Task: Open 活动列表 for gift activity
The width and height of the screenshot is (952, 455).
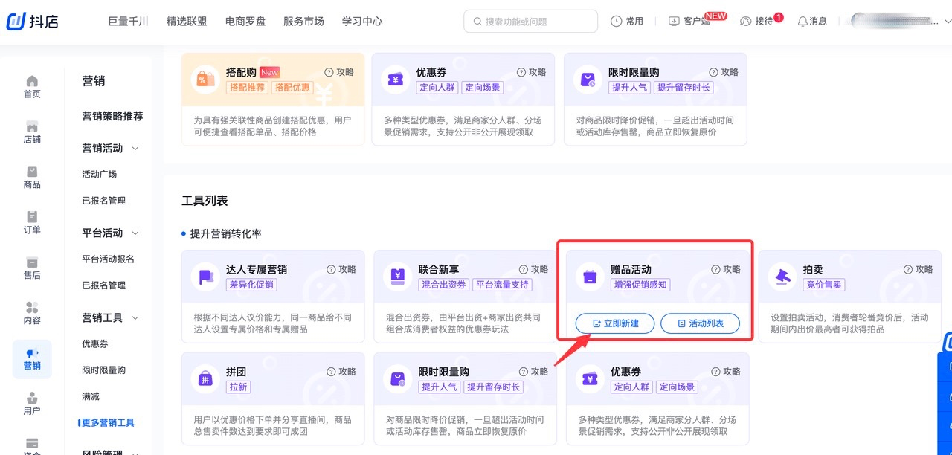Action: point(700,323)
